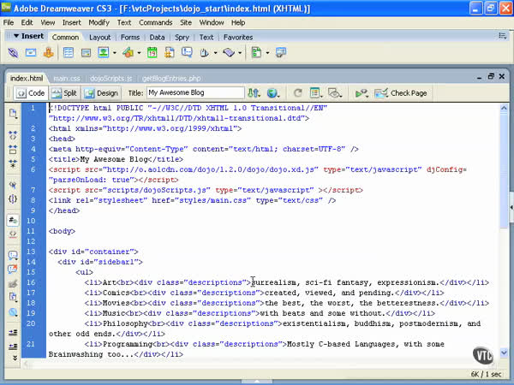
Task: Click the Check Page button
Action: [402, 92]
